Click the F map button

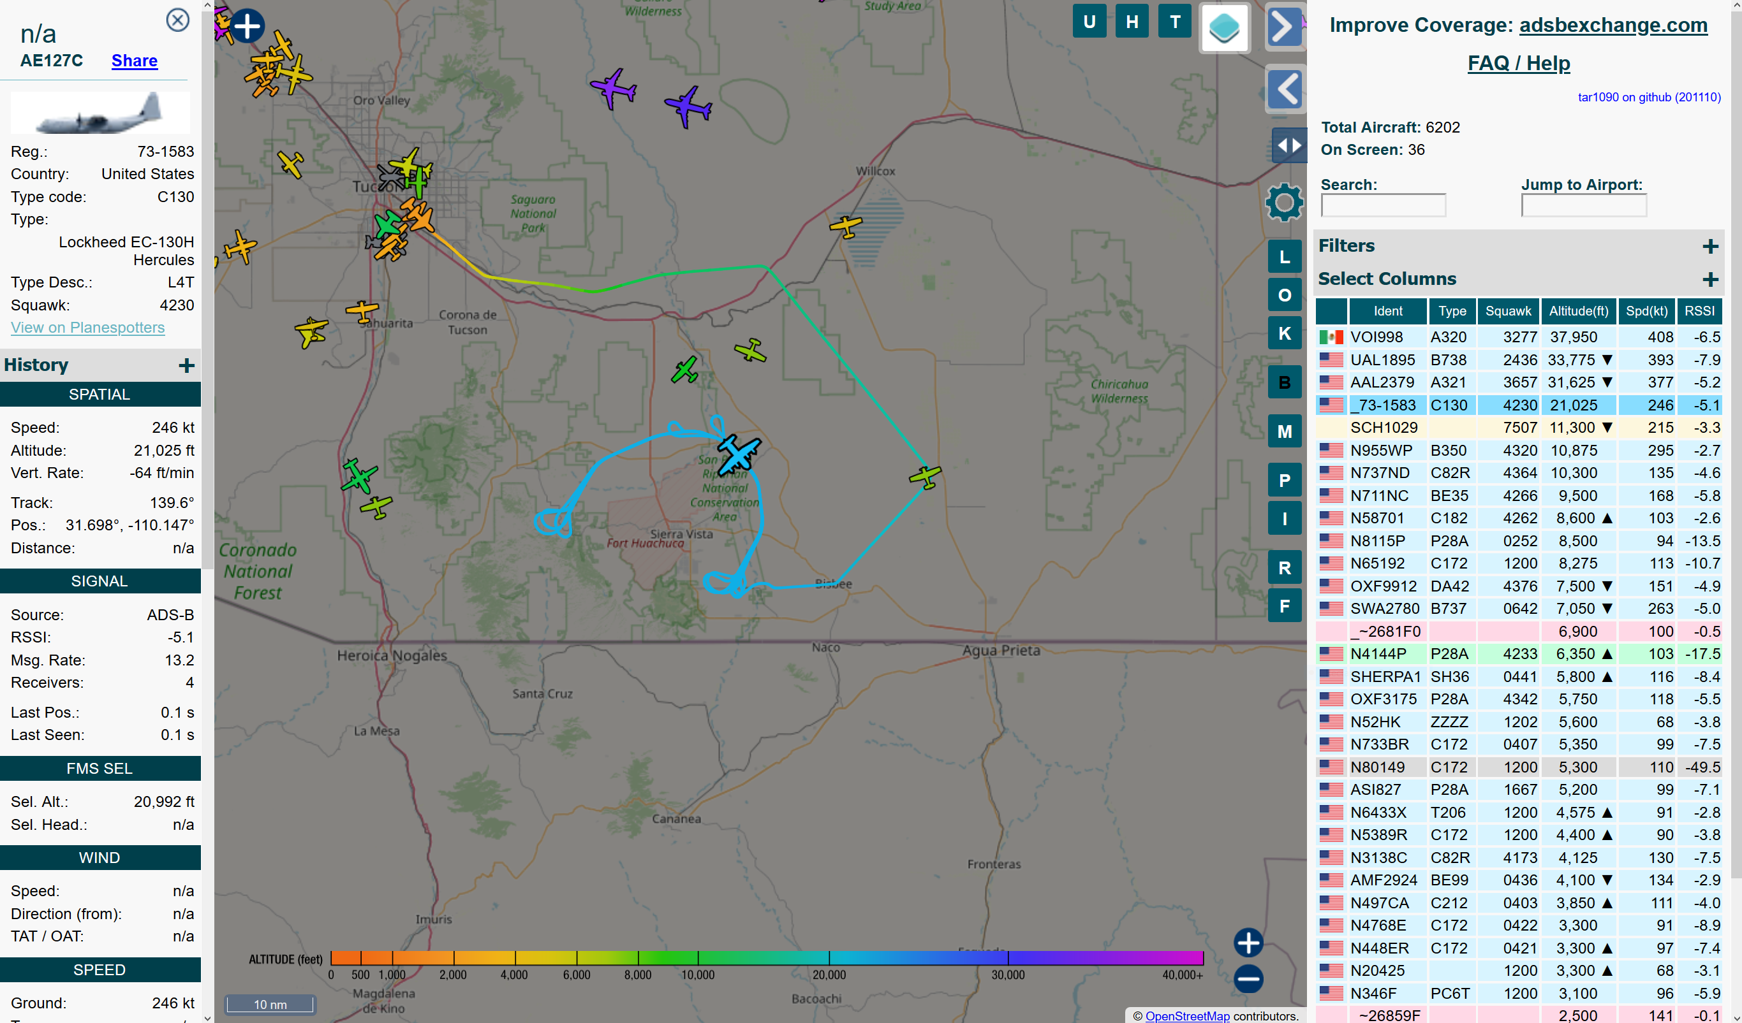(x=1285, y=607)
